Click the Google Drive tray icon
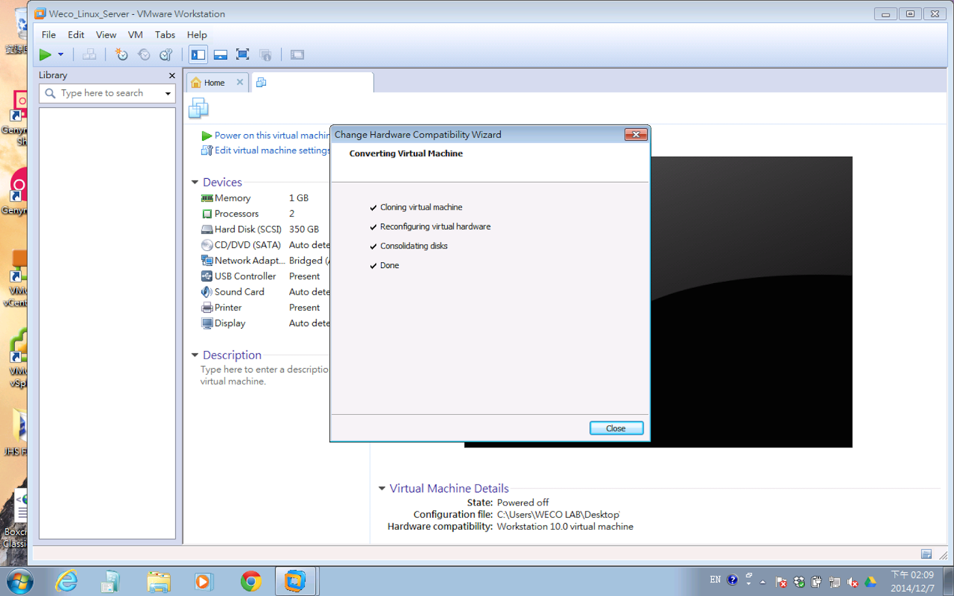The image size is (954, 596). click(871, 582)
